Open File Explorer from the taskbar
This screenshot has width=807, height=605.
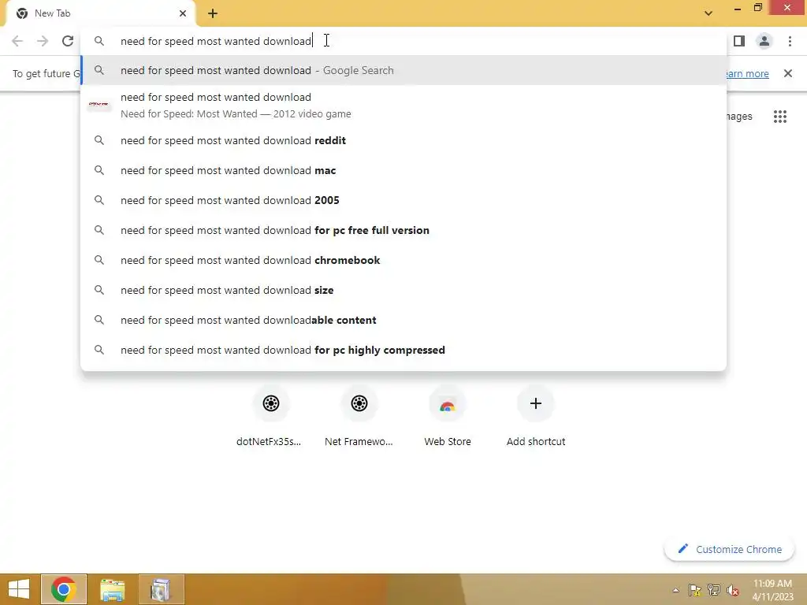112,589
